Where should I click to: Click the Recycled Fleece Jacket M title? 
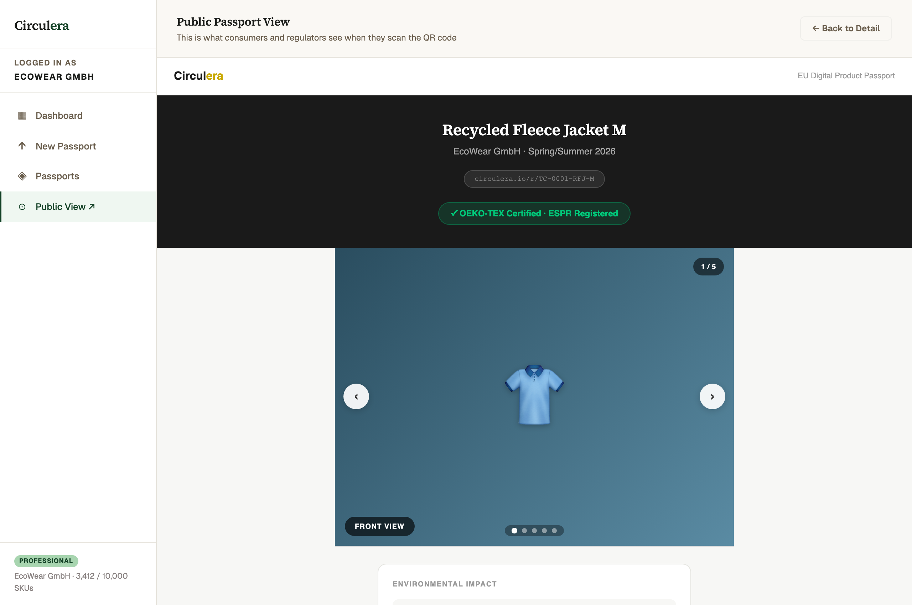click(x=534, y=130)
